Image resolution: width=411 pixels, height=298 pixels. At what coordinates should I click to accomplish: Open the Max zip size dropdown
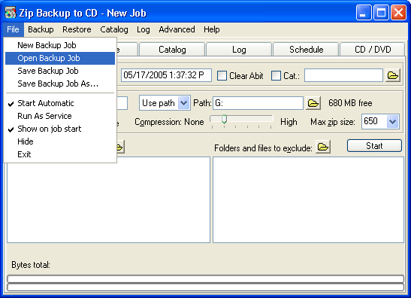click(x=393, y=122)
